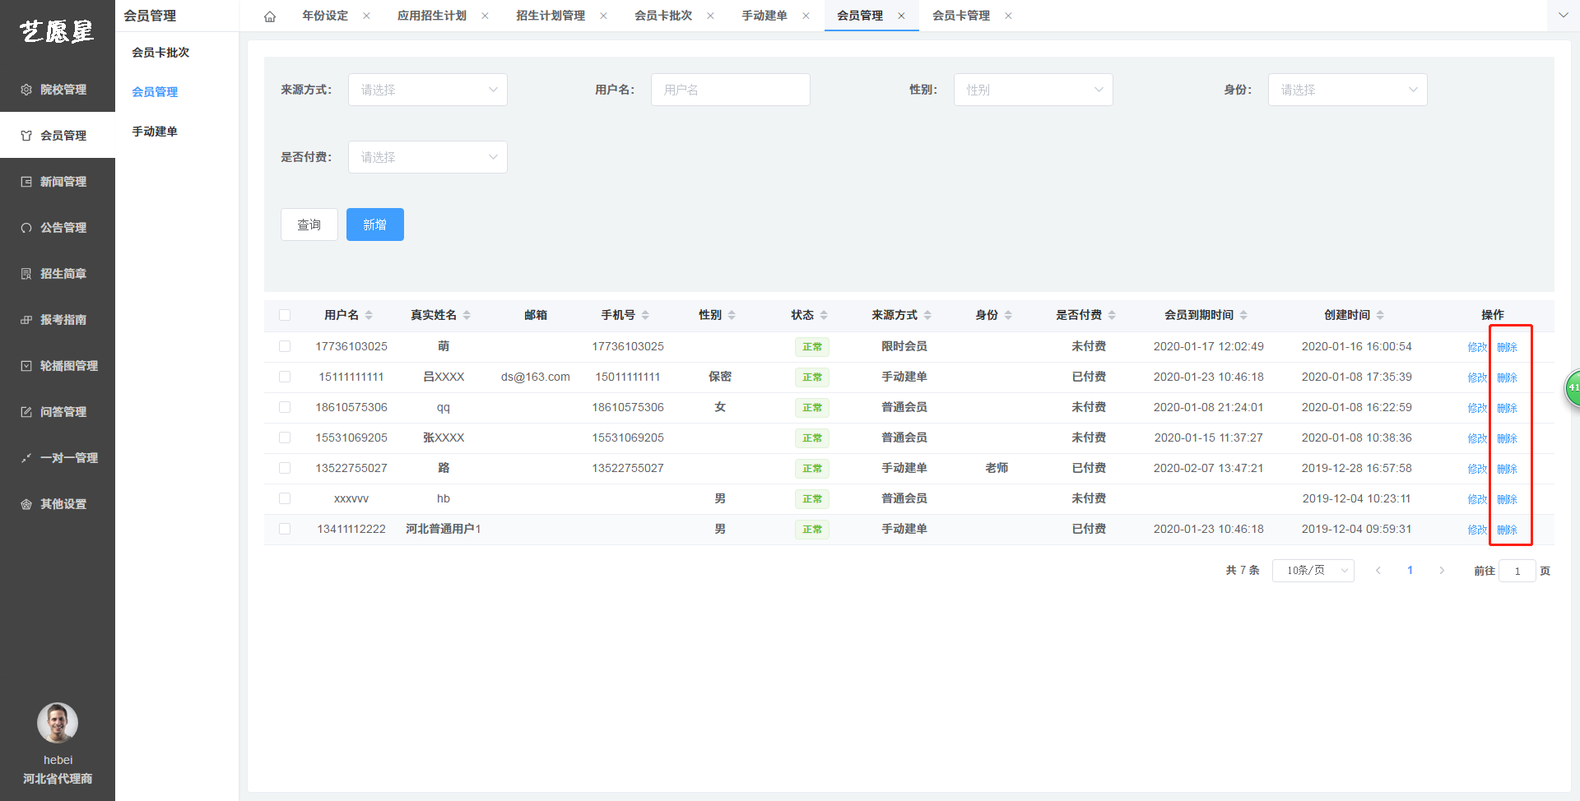Close the 应用招生计划 tab
Viewport: 1580px width, 801px height.
[485, 16]
